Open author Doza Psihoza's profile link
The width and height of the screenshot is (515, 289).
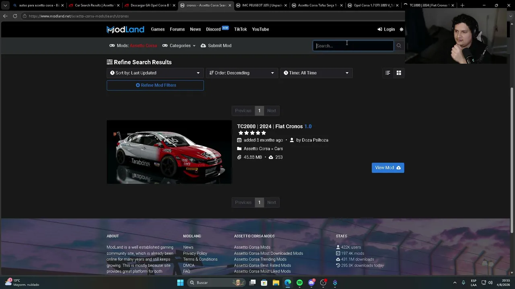click(315, 140)
